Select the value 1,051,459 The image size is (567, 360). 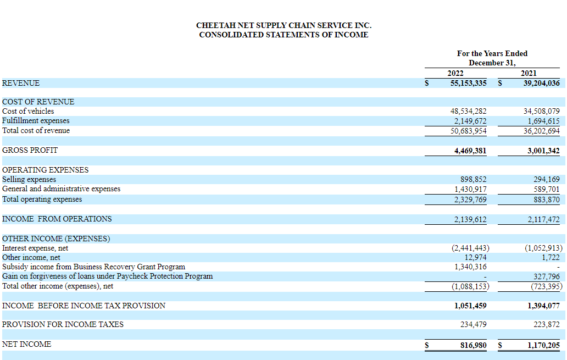point(470,306)
